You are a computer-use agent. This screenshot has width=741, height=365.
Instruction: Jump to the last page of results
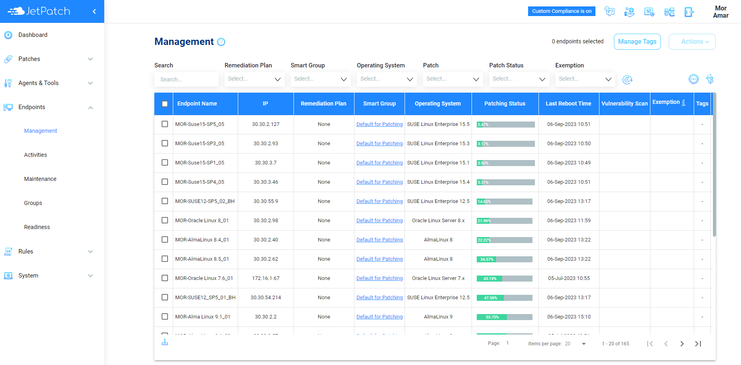click(698, 344)
